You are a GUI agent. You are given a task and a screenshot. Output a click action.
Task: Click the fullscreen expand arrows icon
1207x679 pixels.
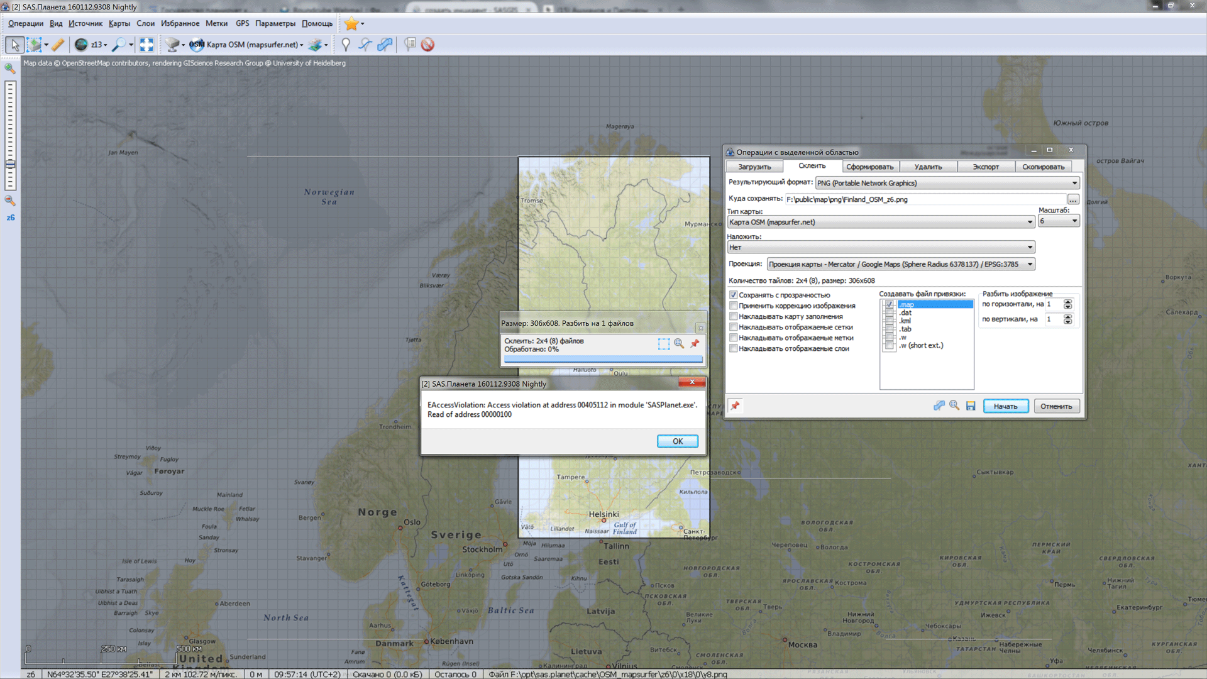[146, 45]
